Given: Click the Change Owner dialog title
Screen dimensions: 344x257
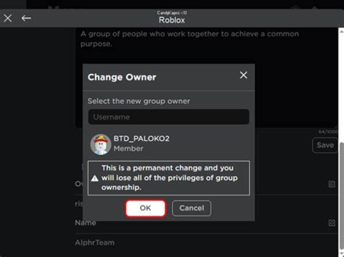Looking at the screenshot, I should coord(122,77).
